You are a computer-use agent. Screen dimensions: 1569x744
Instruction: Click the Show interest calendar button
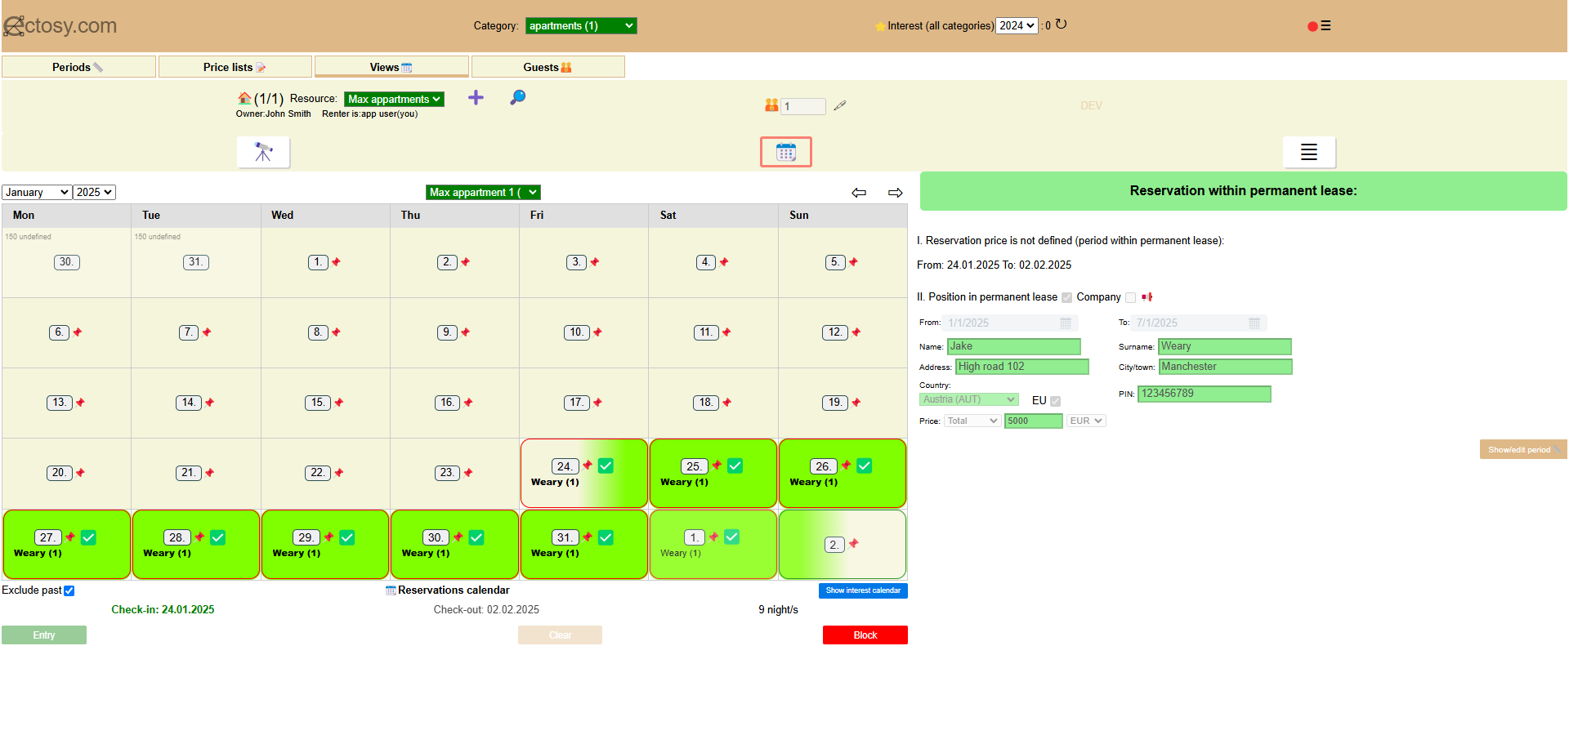pos(862,590)
